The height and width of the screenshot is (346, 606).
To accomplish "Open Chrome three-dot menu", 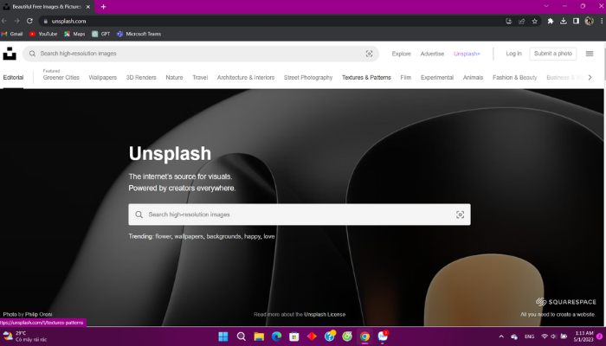I will pyautogui.click(x=603, y=22).
